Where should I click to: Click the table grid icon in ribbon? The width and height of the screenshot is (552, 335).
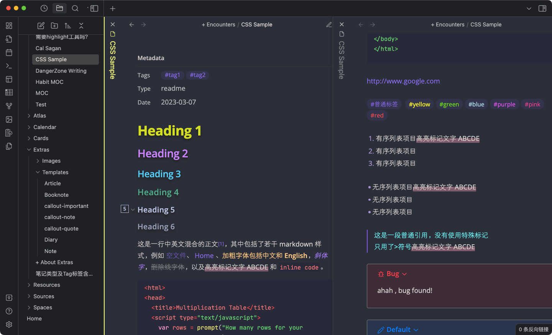9,92
